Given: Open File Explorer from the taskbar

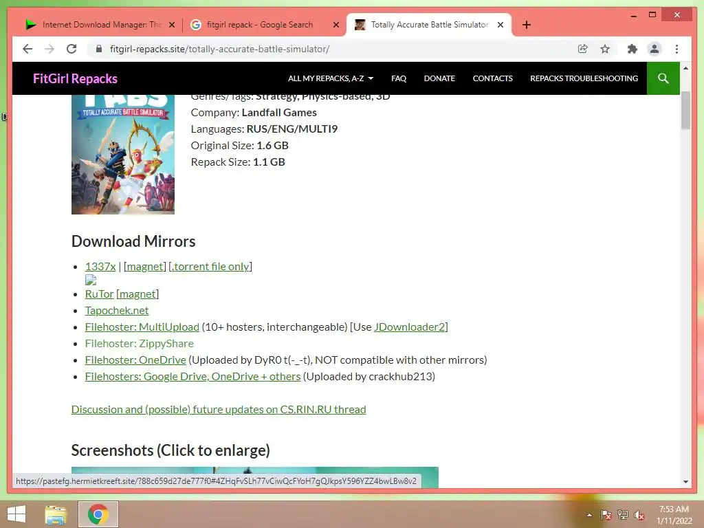Looking at the screenshot, I should tap(56, 514).
